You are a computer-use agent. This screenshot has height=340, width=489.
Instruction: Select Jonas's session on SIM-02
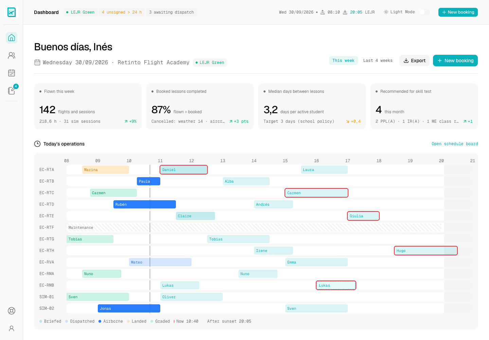(129, 308)
